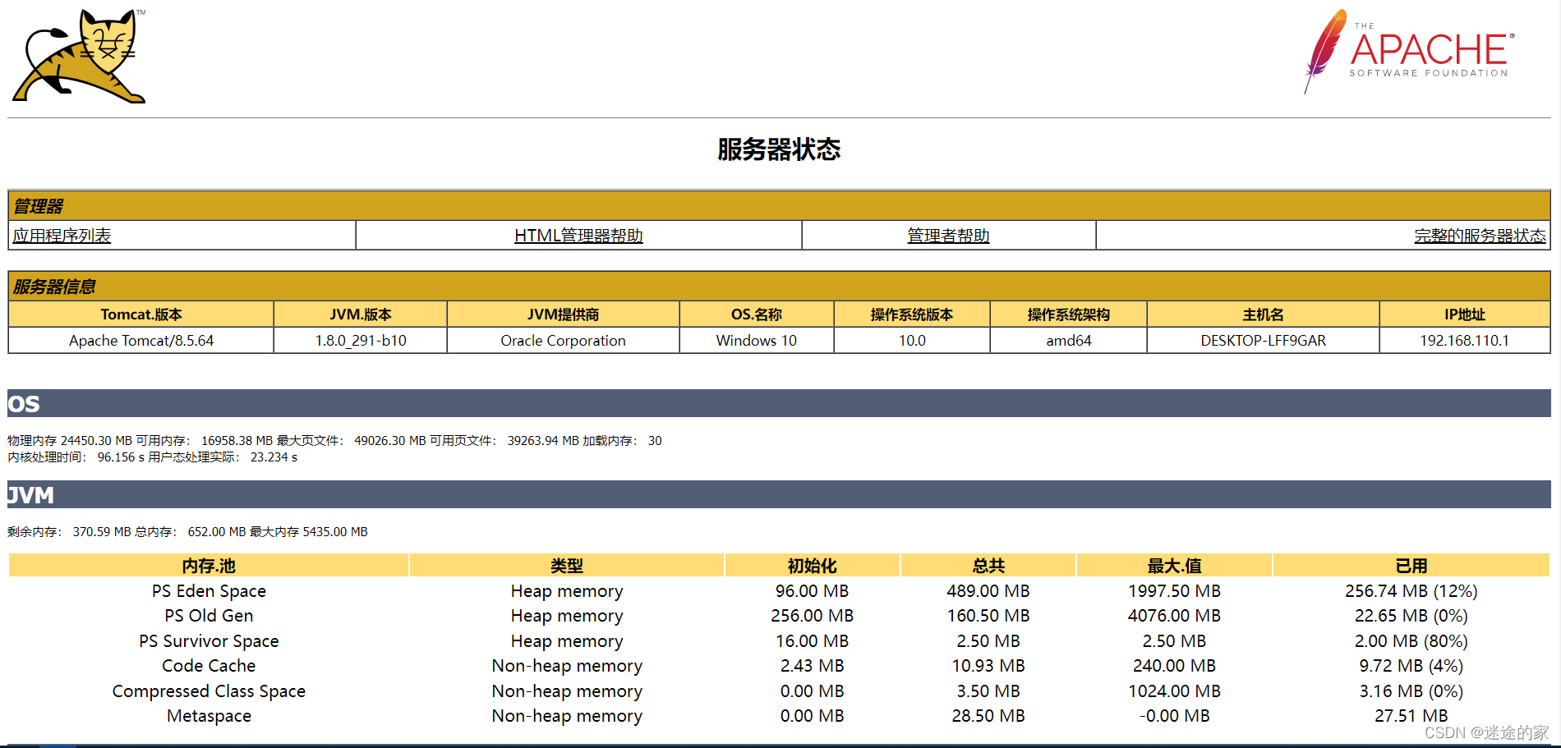Click the Tomcat.版本 column header
1561x748 pixels.
point(141,314)
